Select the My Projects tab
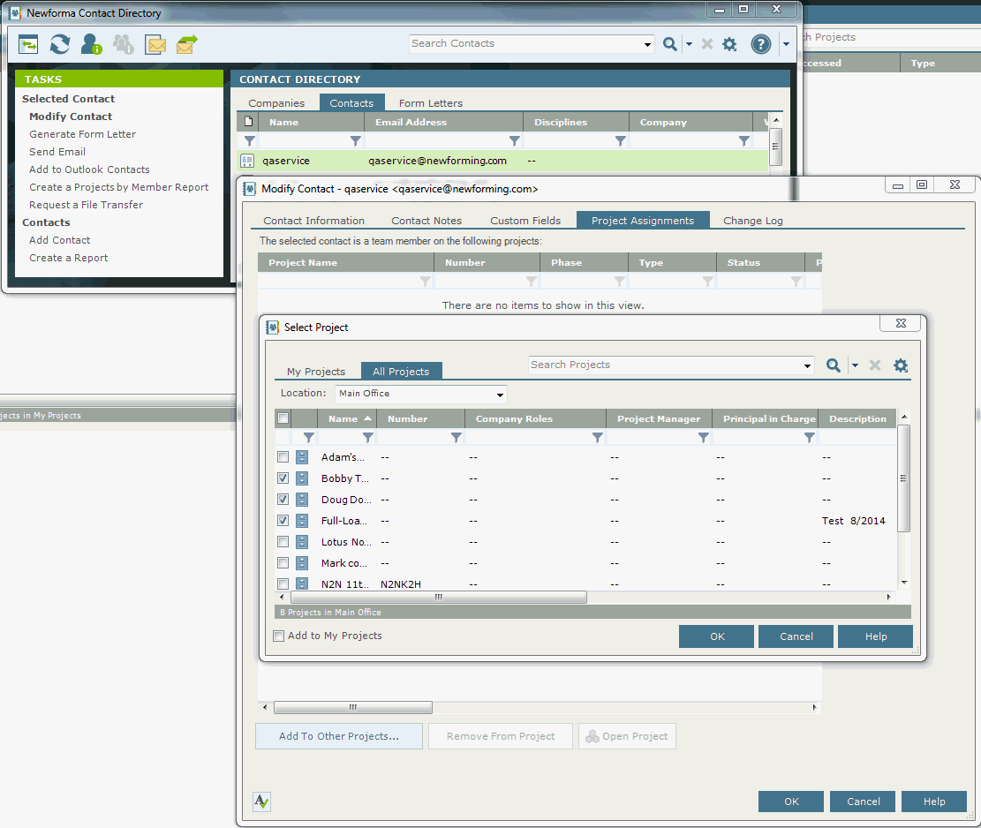This screenshot has height=828, width=981. (316, 372)
